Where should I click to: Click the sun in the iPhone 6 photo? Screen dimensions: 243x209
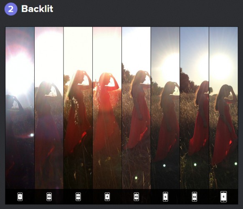[x=221, y=66]
